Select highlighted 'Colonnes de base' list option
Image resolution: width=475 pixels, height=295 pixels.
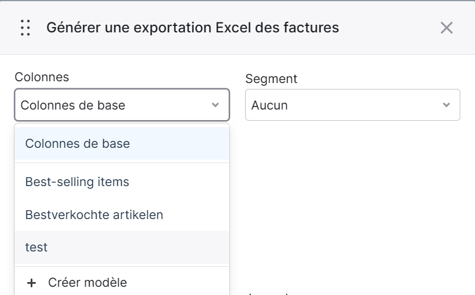click(x=122, y=144)
